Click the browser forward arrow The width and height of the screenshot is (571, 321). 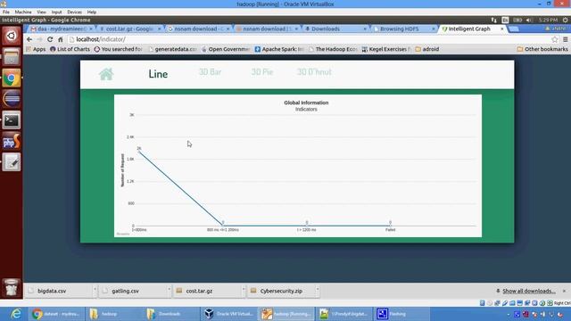pyautogui.click(x=39, y=39)
